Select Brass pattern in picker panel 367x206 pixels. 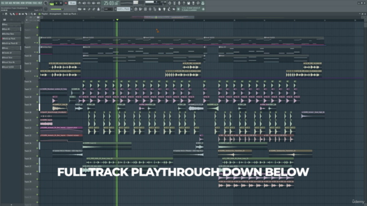coord(11,48)
